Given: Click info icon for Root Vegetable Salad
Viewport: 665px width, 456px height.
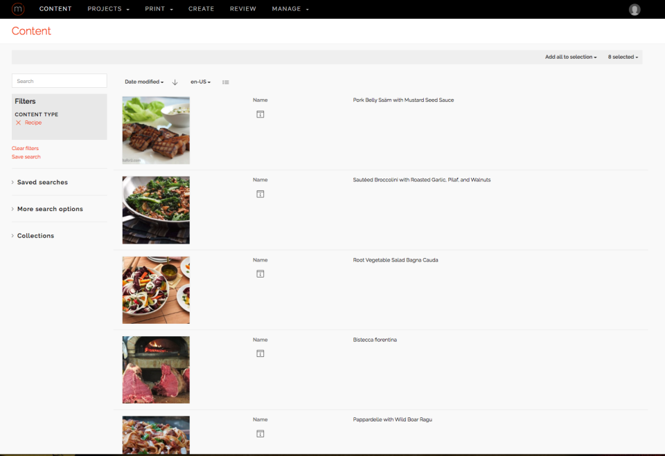Looking at the screenshot, I should click(260, 274).
